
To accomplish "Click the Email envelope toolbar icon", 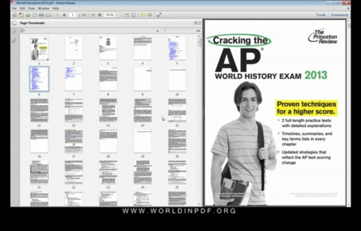I will pyautogui.click(x=48, y=15).
